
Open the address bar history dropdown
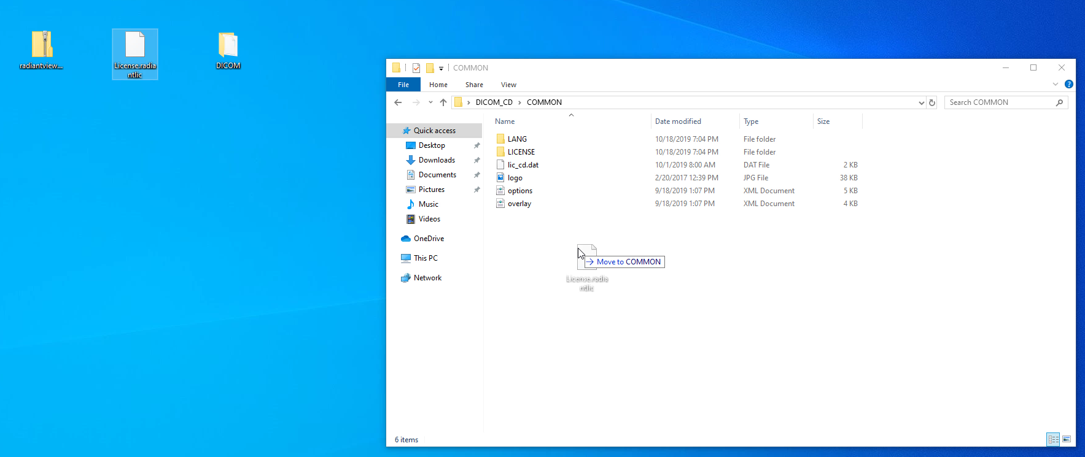point(921,102)
